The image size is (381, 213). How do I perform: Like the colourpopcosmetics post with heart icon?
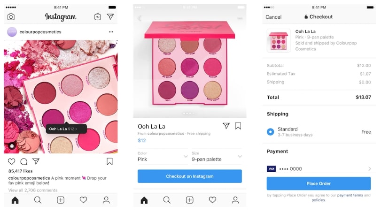(x=11, y=161)
